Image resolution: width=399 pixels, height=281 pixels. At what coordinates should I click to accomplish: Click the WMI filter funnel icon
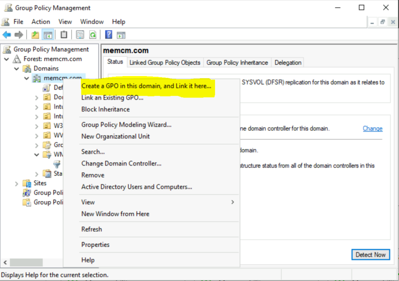coord(57,164)
